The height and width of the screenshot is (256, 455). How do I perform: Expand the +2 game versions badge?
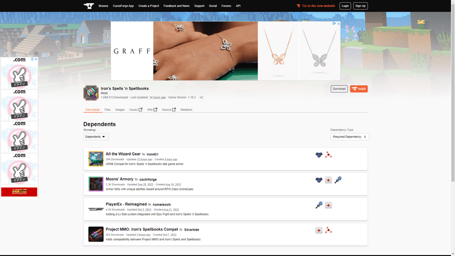tap(201, 98)
